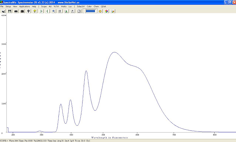Click the right cursor marker arrow icon
Viewport: 236px width, 142px height.
pyautogui.click(x=47, y=11)
